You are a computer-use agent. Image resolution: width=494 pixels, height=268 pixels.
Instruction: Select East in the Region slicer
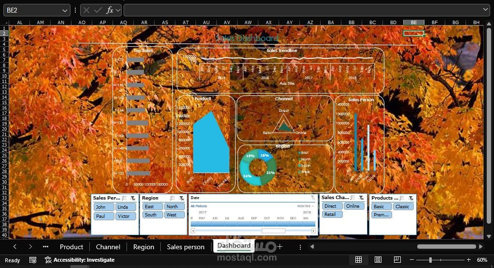(x=153, y=207)
